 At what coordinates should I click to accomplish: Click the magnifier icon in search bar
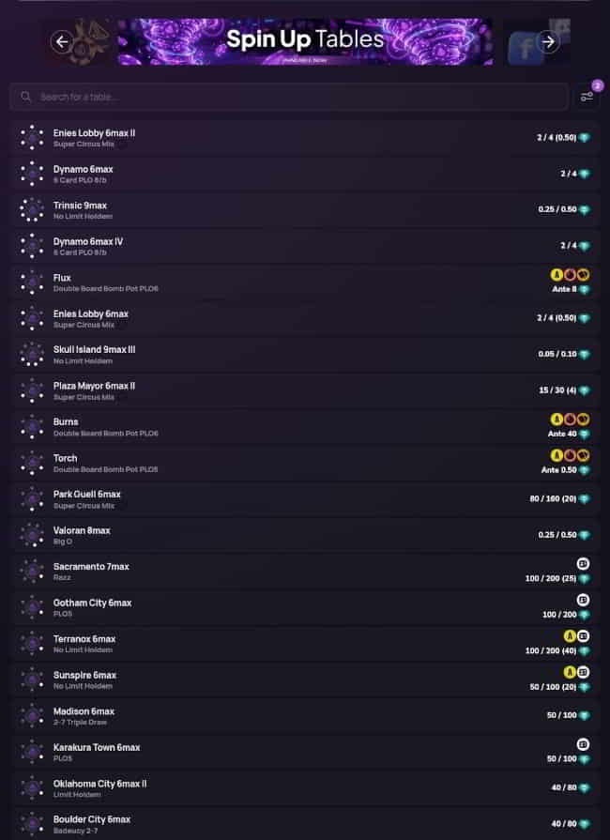[25, 97]
